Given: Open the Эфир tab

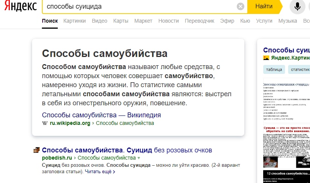Looking at the screenshot, I should pos(227,21).
